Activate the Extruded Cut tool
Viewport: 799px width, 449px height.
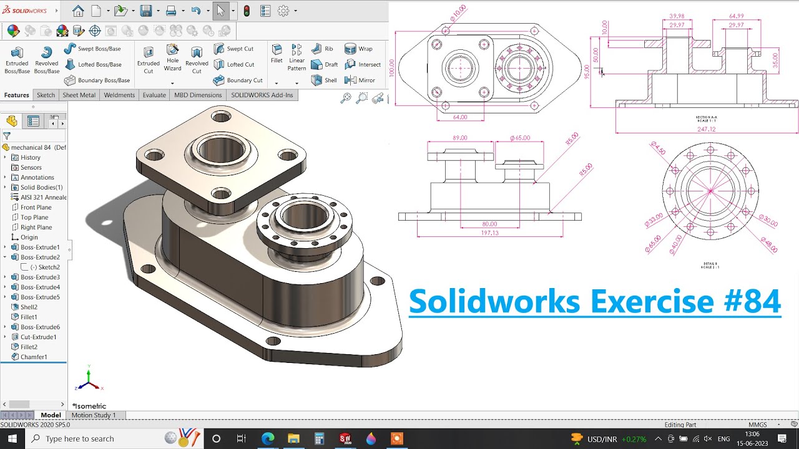click(149, 60)
